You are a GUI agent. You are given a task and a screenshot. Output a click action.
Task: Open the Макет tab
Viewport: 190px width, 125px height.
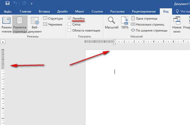tap(80, 11)
